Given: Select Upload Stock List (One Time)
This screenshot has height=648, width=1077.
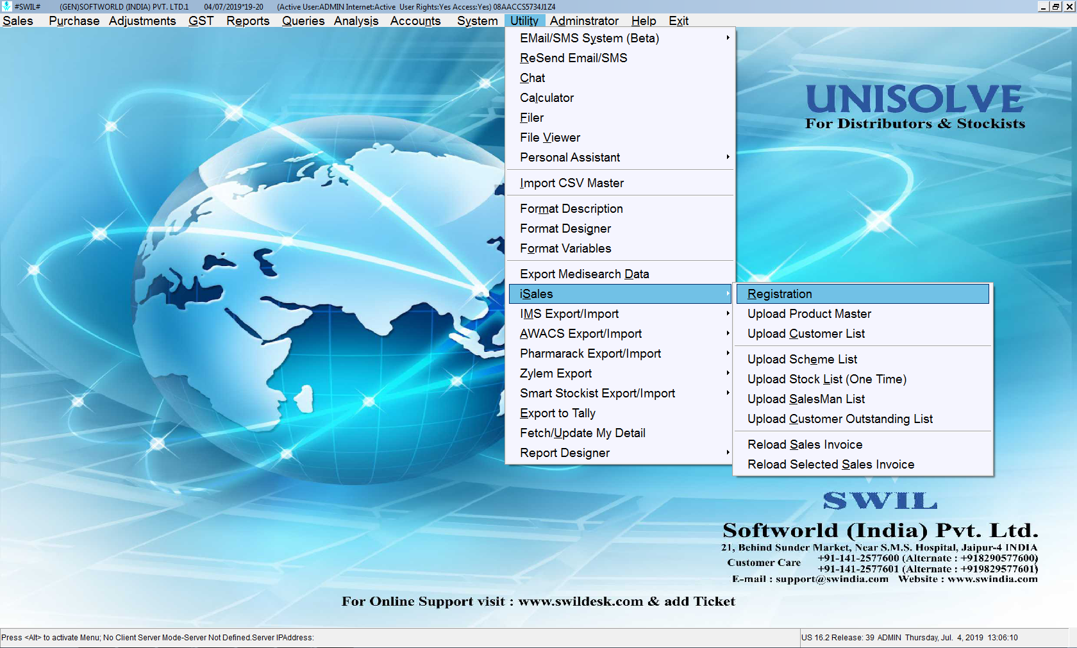Looking at the screenshot, I should (x=863, y=379).
